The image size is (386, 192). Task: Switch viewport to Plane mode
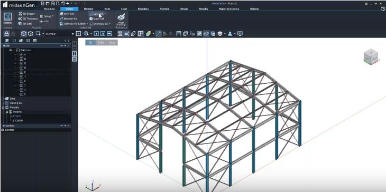tap(101, 43)
